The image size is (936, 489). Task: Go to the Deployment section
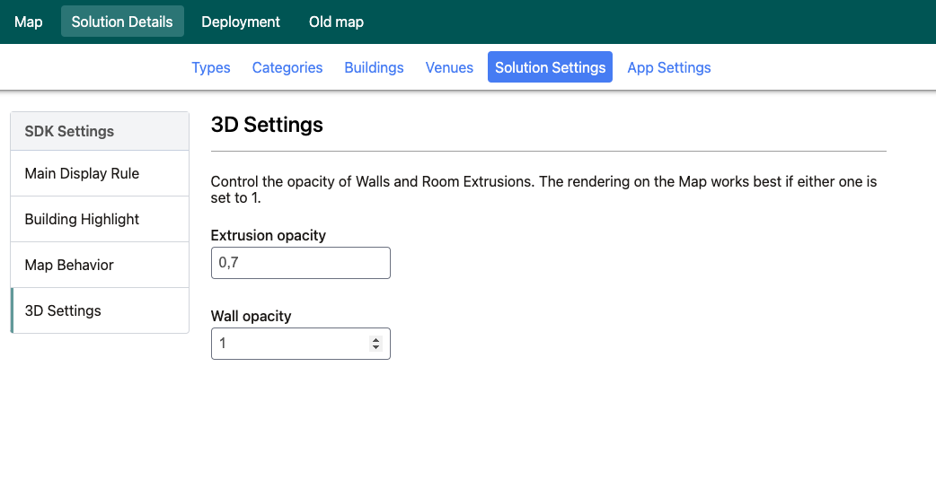[241, 22]
